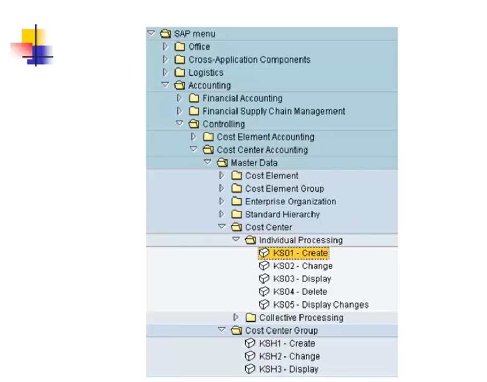
Task: Expand the Collective Processing arrow
Action: point(236,317)
